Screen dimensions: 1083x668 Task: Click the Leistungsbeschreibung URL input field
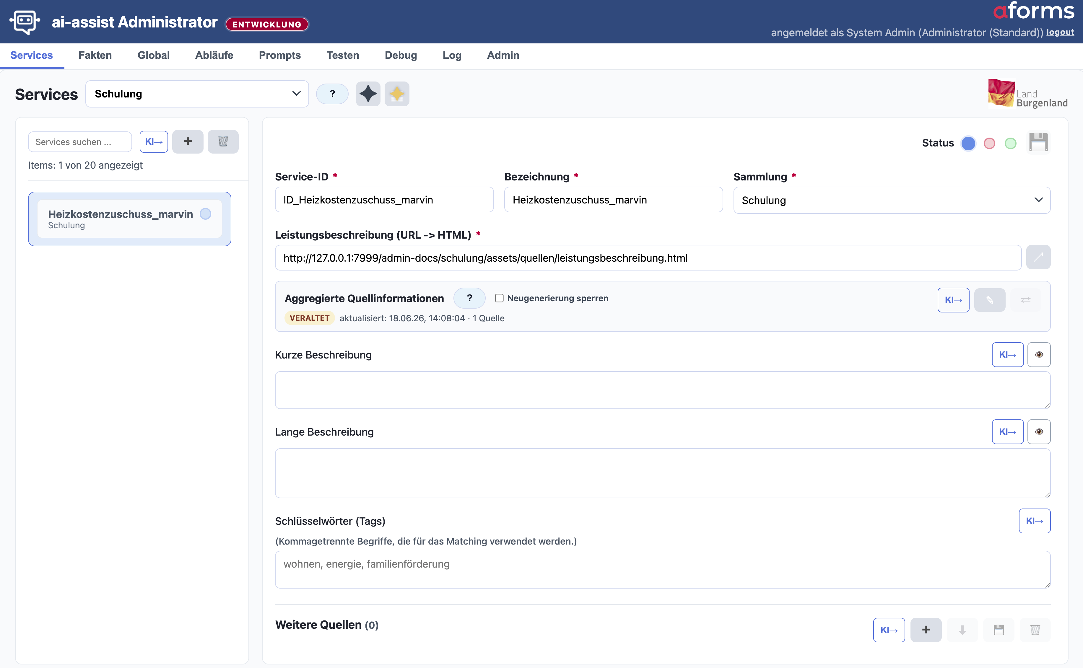coord(648,258)
